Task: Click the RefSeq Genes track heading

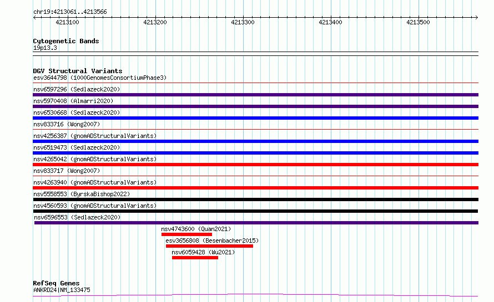Action: click(56, 284)
